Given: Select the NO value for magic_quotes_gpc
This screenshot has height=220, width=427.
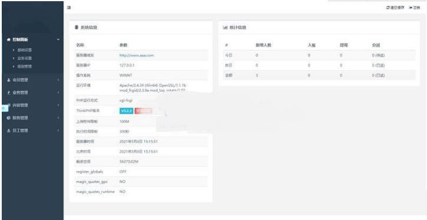Looking at the screenshot, I should point(123,181).
